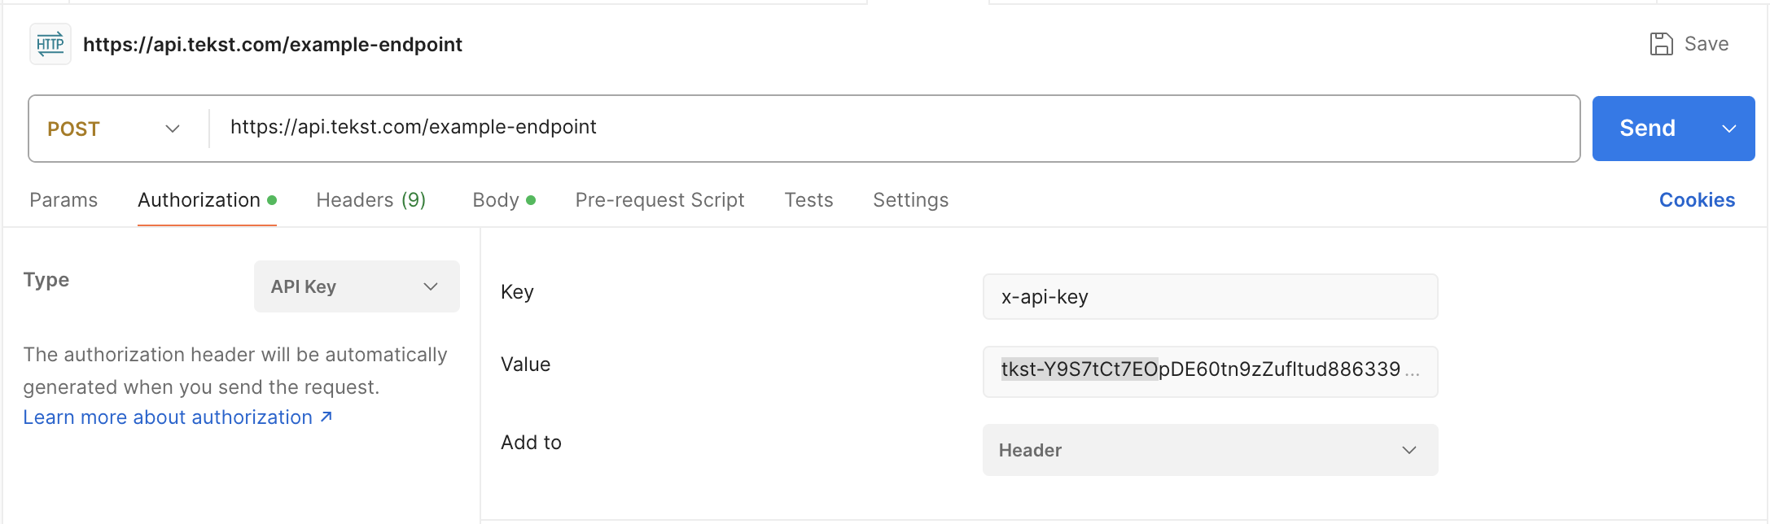1770x524 pixels.
Task: Open the Add to Header dropdown
Action: click(x=1210, y=450)
